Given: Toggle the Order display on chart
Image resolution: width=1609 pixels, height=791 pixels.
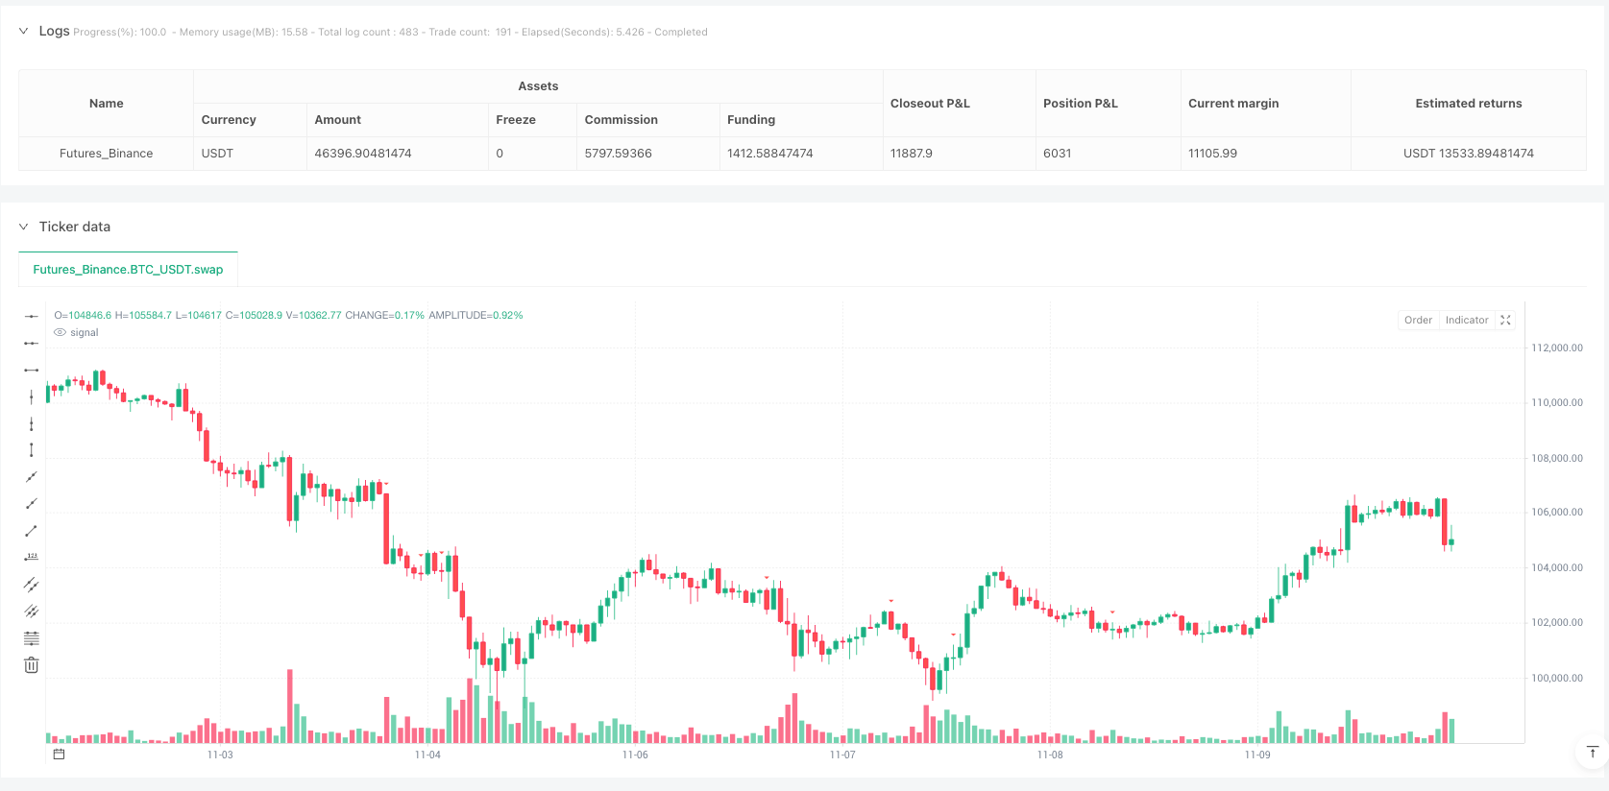Looking at the screenshot, I should coord(1418,321).
